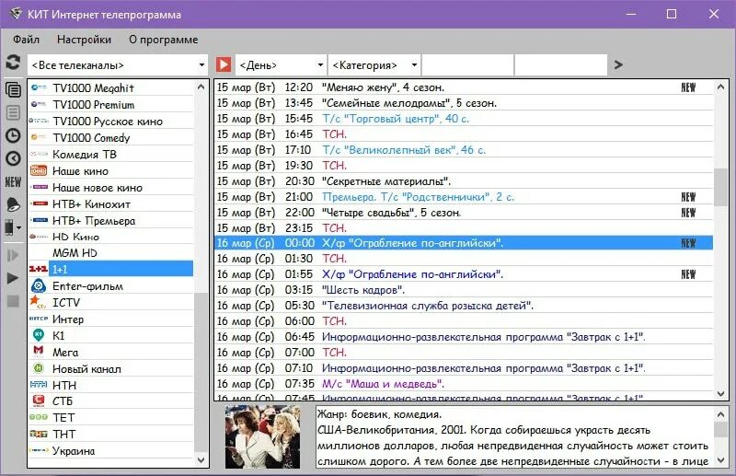This screenshot has width=736, height=476.
Task: Click the refresh icon beside the channel dropdown
Action: [x=13, y=63]
